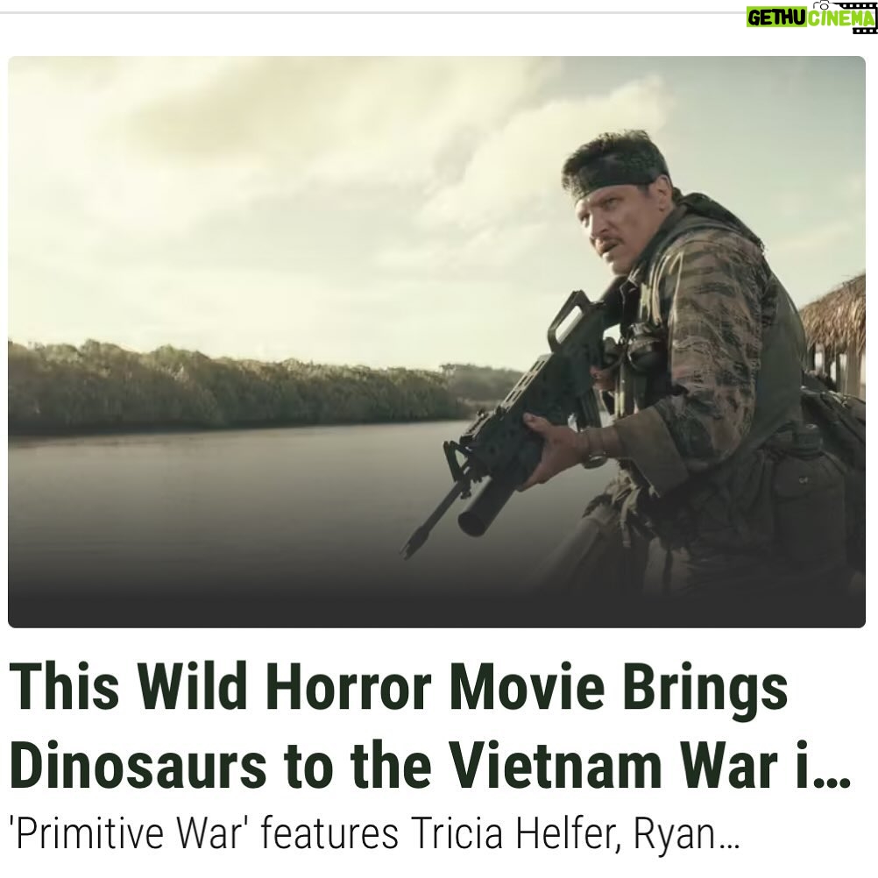Click the 'CINEMA' word in the logo
This screenshot has width=878, height=878.
click(x=840, y=18)
